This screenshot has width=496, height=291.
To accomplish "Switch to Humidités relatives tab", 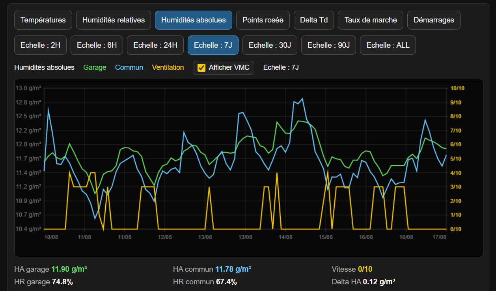I will click(x=114, y=20).
